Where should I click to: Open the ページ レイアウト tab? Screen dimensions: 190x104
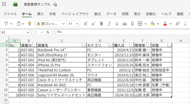pyautogui.click(x=75, y=14)
